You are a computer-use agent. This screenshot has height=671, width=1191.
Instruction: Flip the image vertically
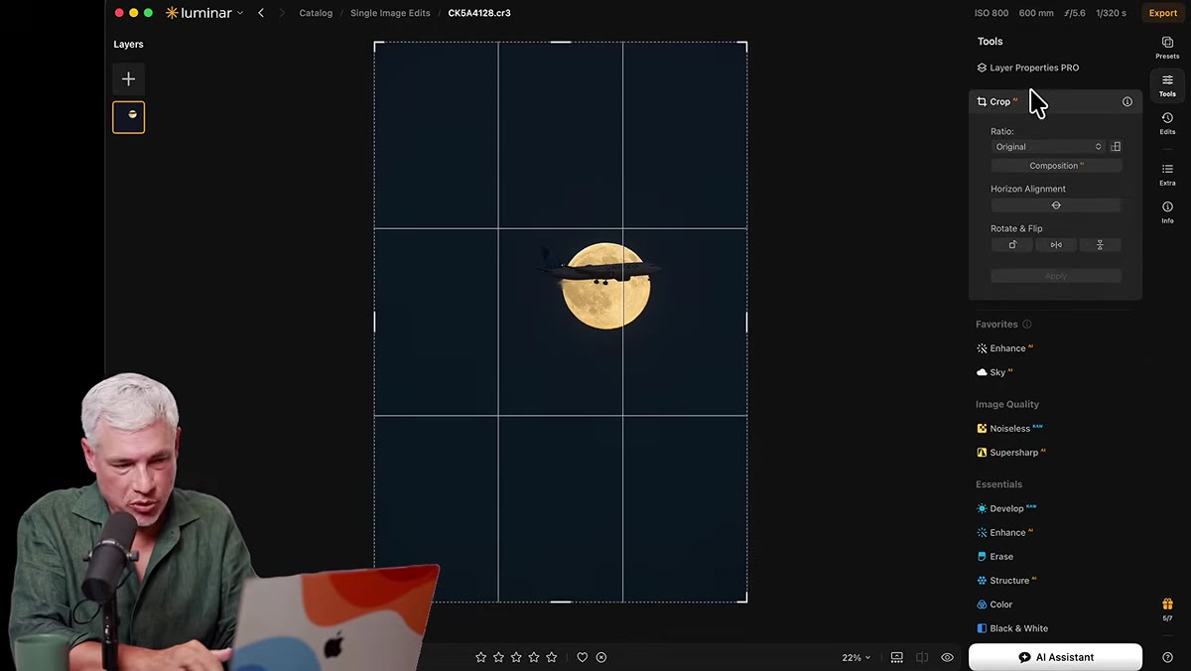(x=1100, y=245)
